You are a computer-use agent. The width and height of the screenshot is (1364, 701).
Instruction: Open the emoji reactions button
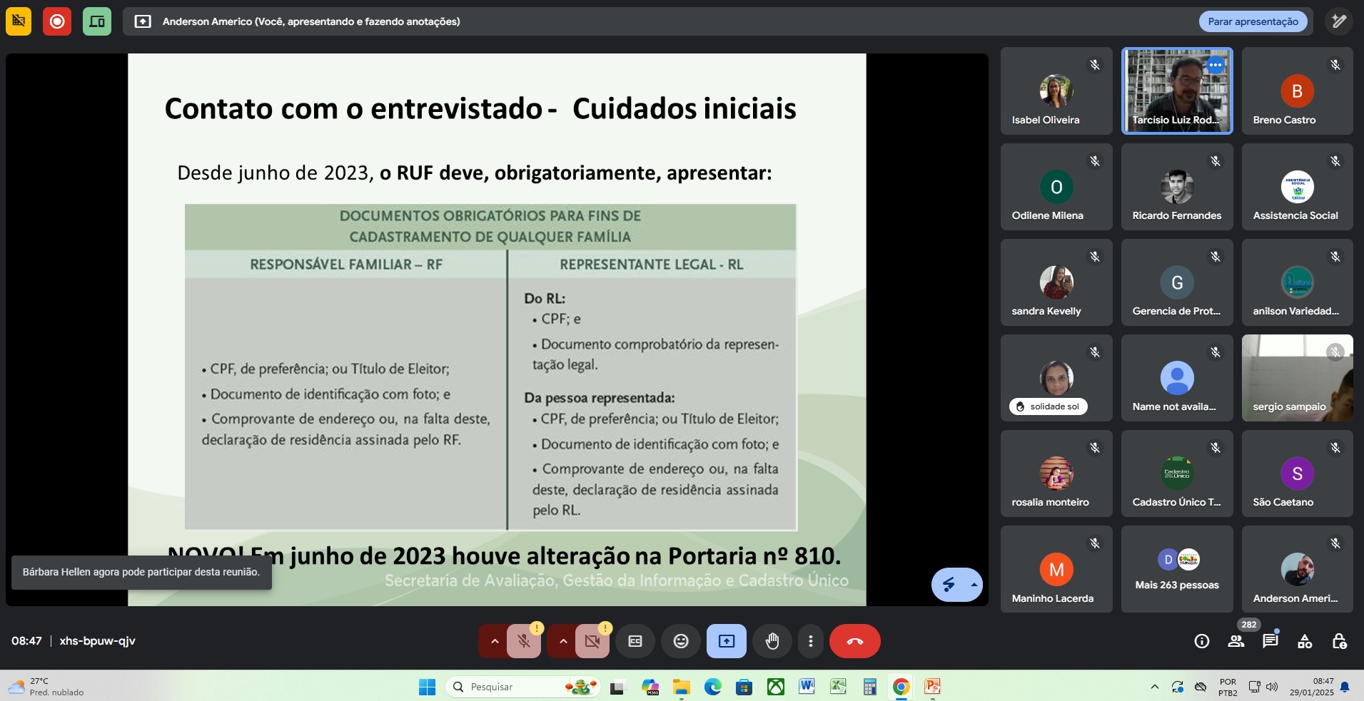[681, 641]
